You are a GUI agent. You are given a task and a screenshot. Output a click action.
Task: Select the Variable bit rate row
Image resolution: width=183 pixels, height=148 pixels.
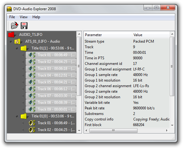pos(127,103)
